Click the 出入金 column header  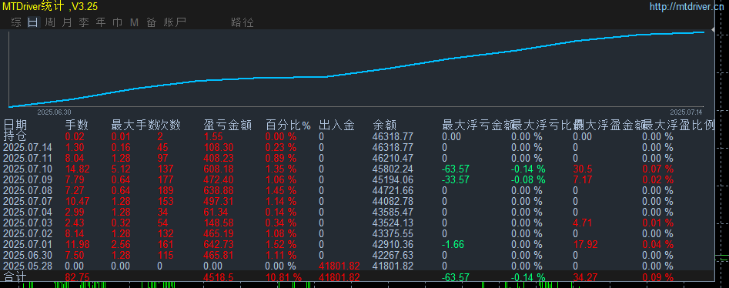click(337, 125)
